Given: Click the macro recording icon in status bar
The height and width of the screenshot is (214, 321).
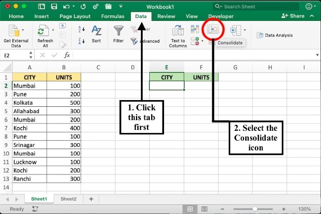Looking at the screenshot, I should pos(35,209).
